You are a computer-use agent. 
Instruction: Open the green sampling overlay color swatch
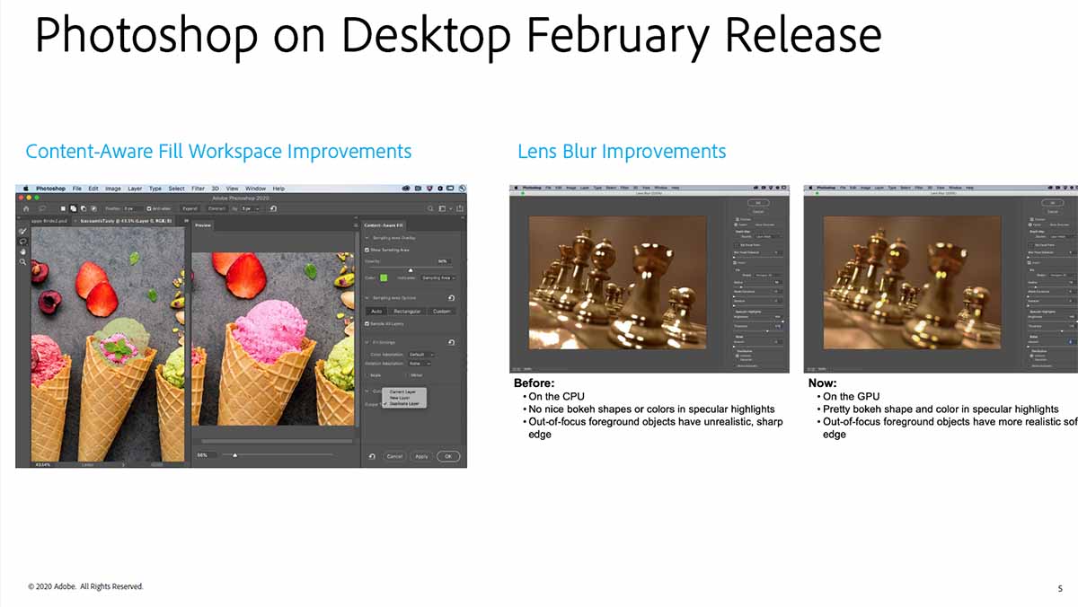(384, 277)
